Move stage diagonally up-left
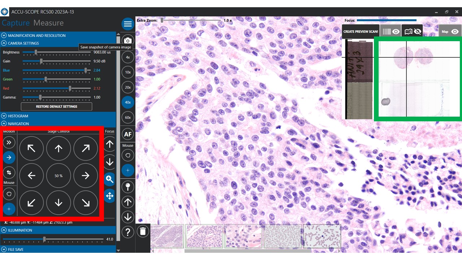The height and width of the screenshot is (260, 462). click(31, 148)
